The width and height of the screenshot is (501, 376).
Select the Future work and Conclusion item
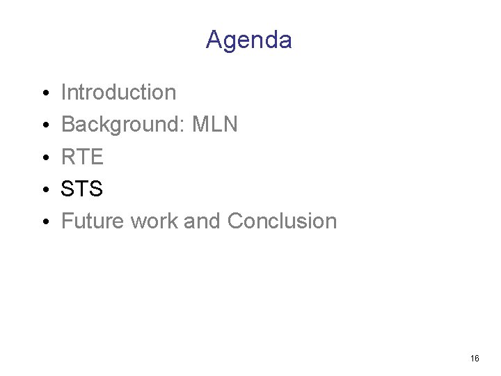coord(199,221)
